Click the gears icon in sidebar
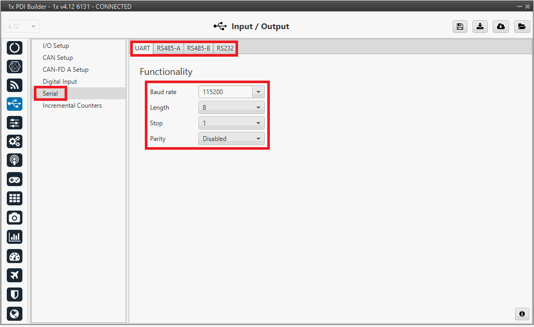 point(15,141)
